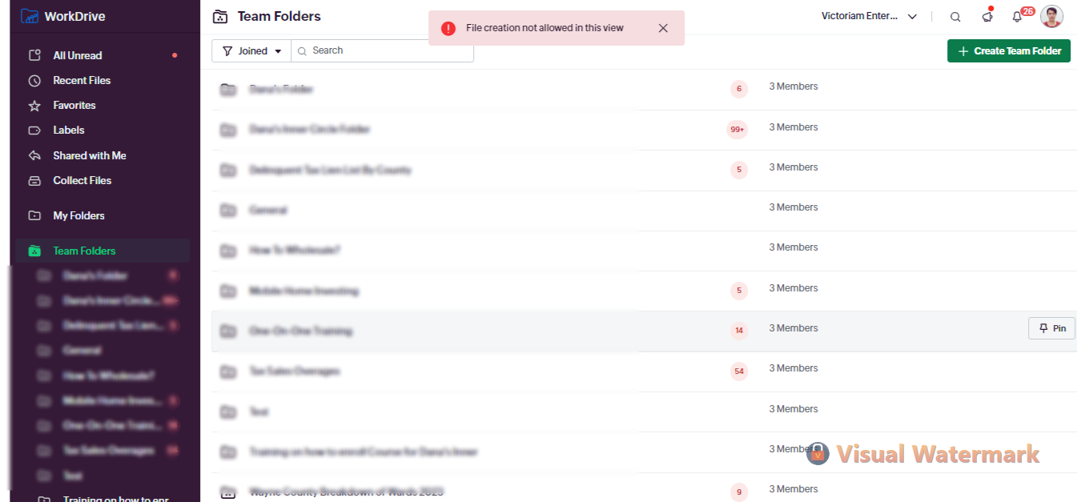Open Collect Files section
The width and height of the screenshot is (1077, 502).
(82, 180)
